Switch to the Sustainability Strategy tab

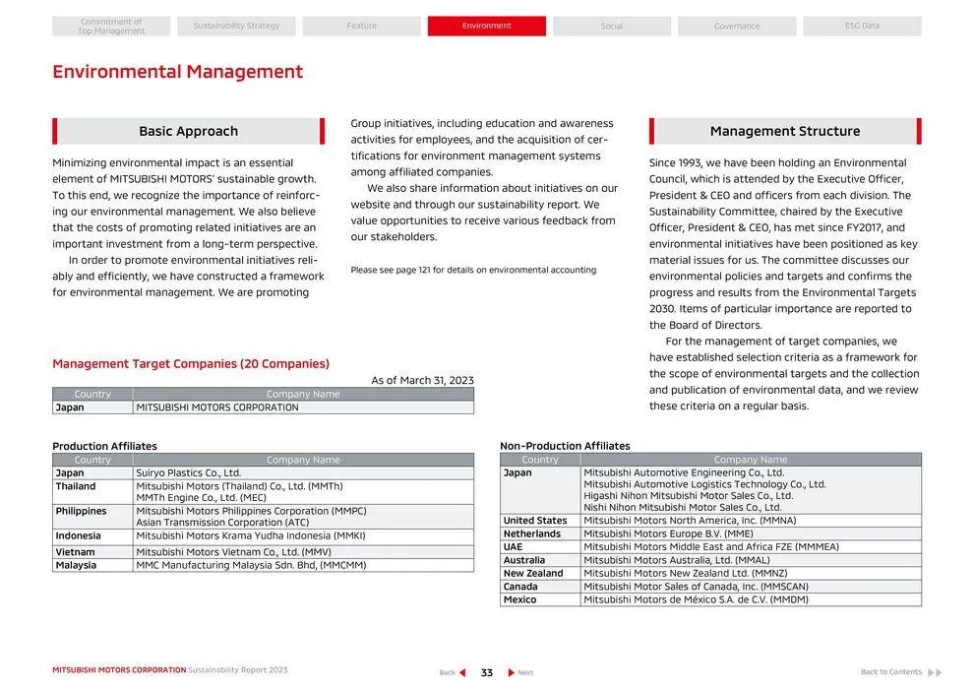coord(236,27)
